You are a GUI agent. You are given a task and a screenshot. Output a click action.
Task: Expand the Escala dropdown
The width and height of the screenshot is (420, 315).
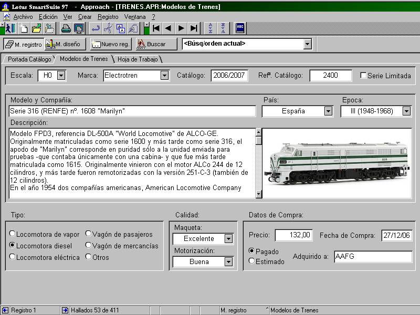point(61,76)
